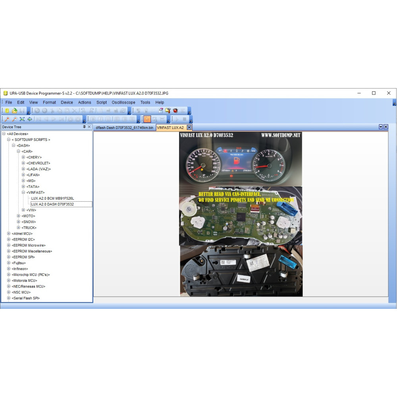Open the document window list dropdown arrow
This screenshot has height=397, width=397.
pyautogui.click(x=381, y=127)
